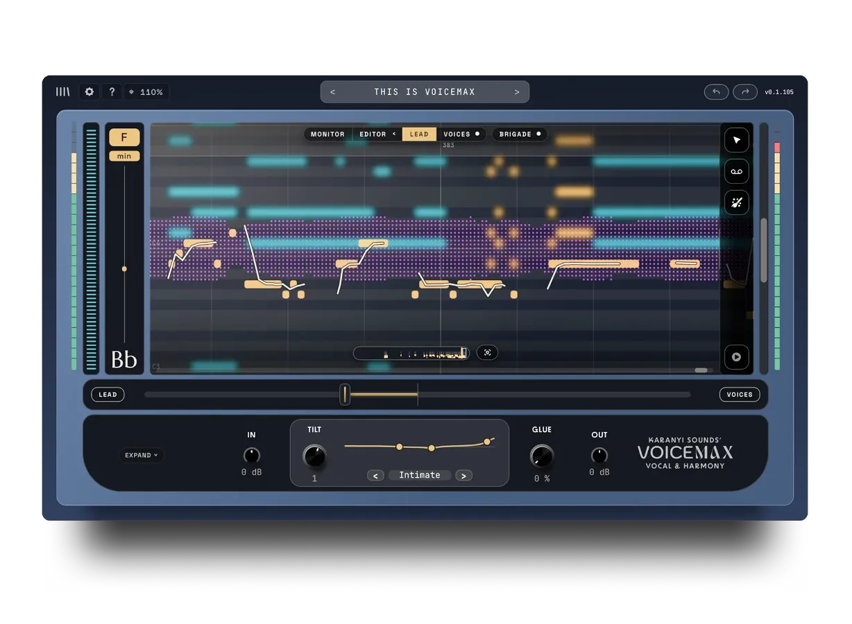Toggle the min scale mode button
The width and height of the screenshot is (852, 624).
(124, 156)
